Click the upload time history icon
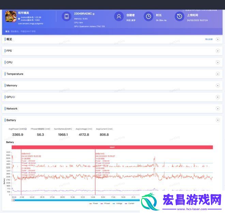 [x=179, y=16]
